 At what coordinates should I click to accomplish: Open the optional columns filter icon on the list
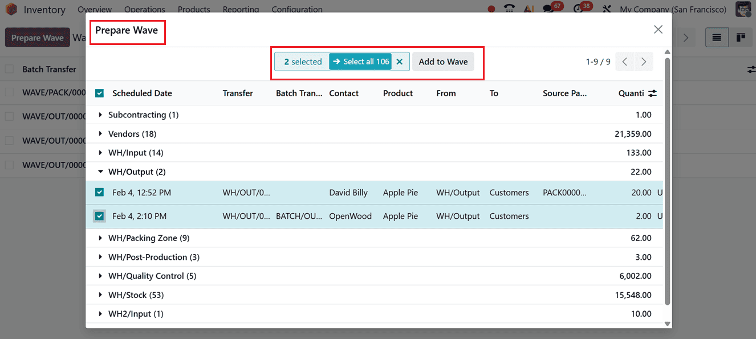pyautogui.click(x=751, y=69)
